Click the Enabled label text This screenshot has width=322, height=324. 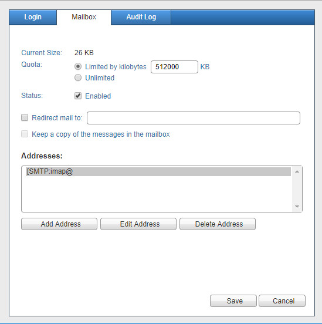[x=98, y=96]
